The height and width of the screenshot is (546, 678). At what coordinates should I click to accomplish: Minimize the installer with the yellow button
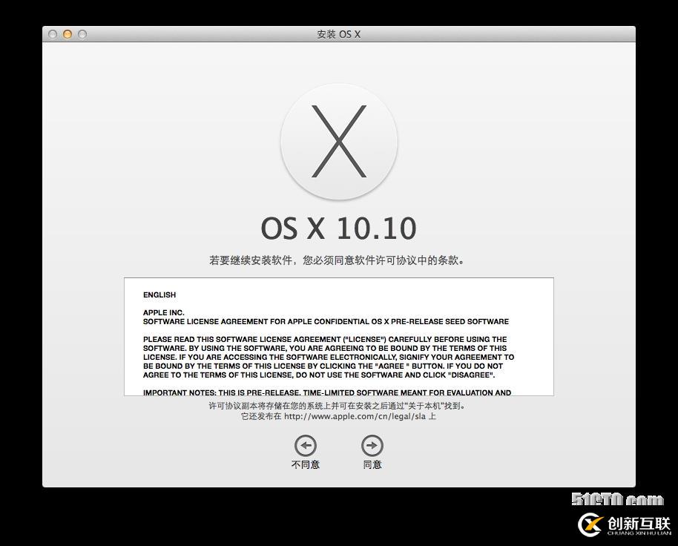tap(68, 34)
